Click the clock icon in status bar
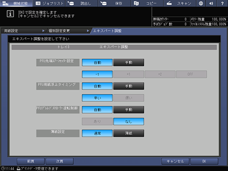 3,168
